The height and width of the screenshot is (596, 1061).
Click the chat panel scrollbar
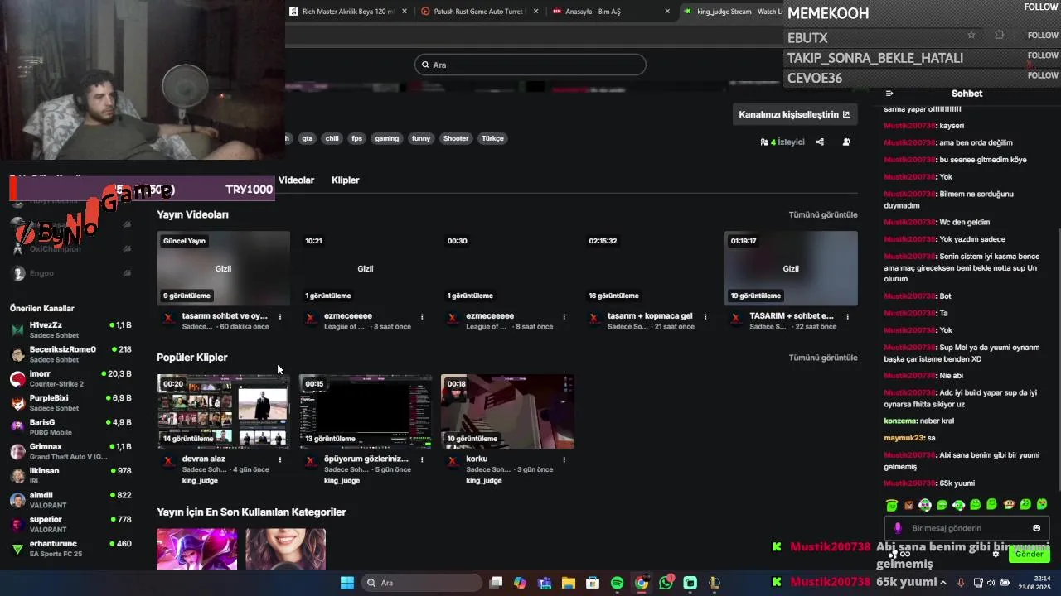(x=1058, y=360)
